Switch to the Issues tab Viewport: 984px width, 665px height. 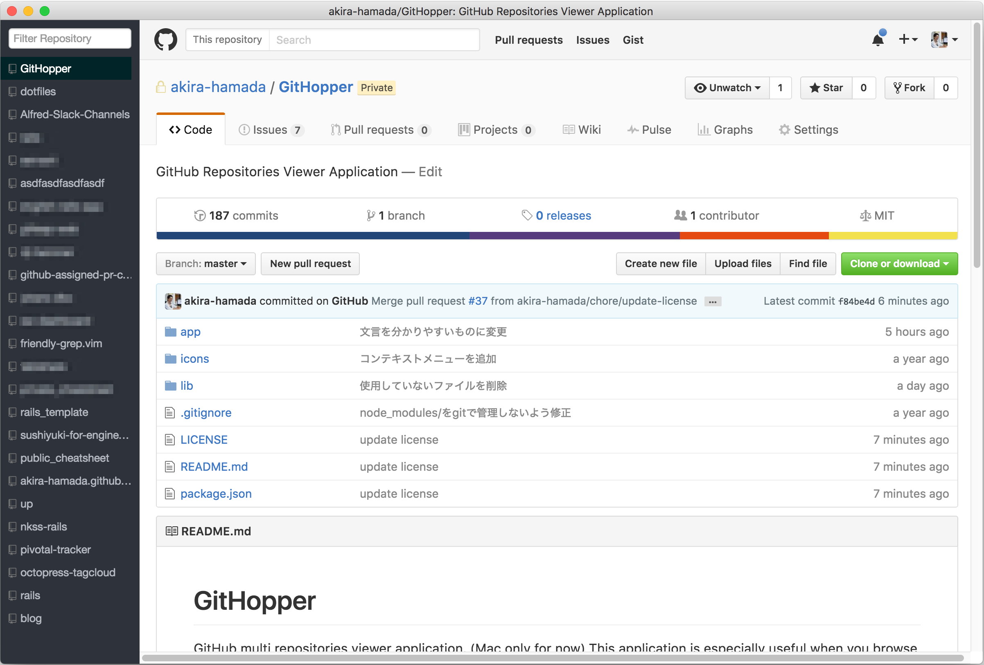pyautogui.click(x=270, y=130)
